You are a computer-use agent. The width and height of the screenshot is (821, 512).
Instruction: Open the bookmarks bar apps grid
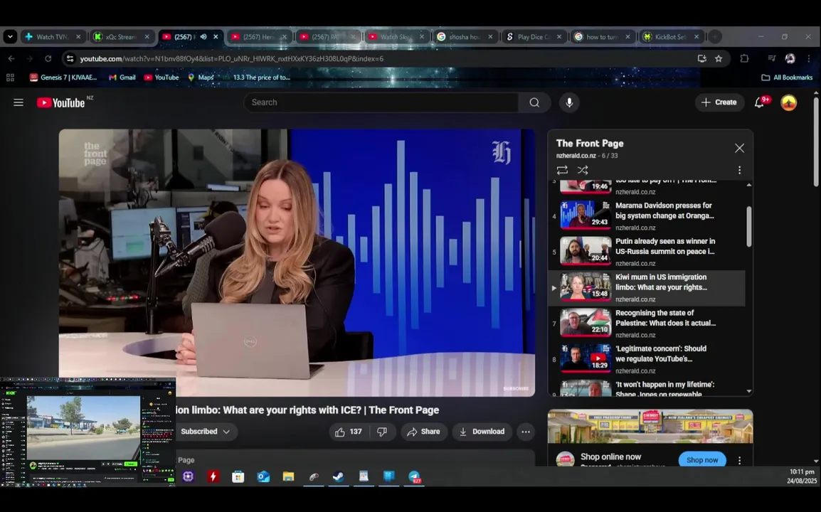10,78
